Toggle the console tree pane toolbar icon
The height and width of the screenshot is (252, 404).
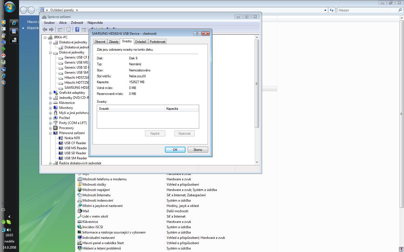pos(60,29)
